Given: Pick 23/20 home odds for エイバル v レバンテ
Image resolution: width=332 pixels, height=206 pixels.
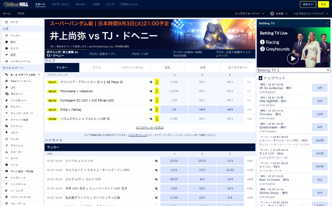Looking at the screenshot, I should click(174, 161).
